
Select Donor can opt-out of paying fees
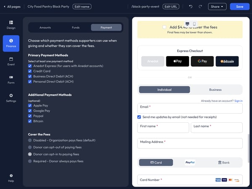tap(30, 147)
